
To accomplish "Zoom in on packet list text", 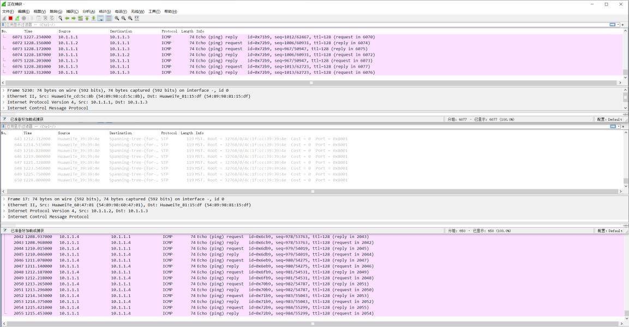I will click(117, 18).
